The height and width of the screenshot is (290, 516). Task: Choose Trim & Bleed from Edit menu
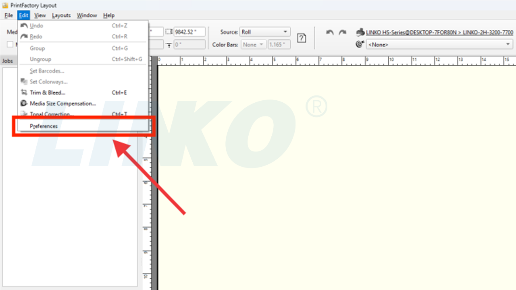tap(83, 93)
